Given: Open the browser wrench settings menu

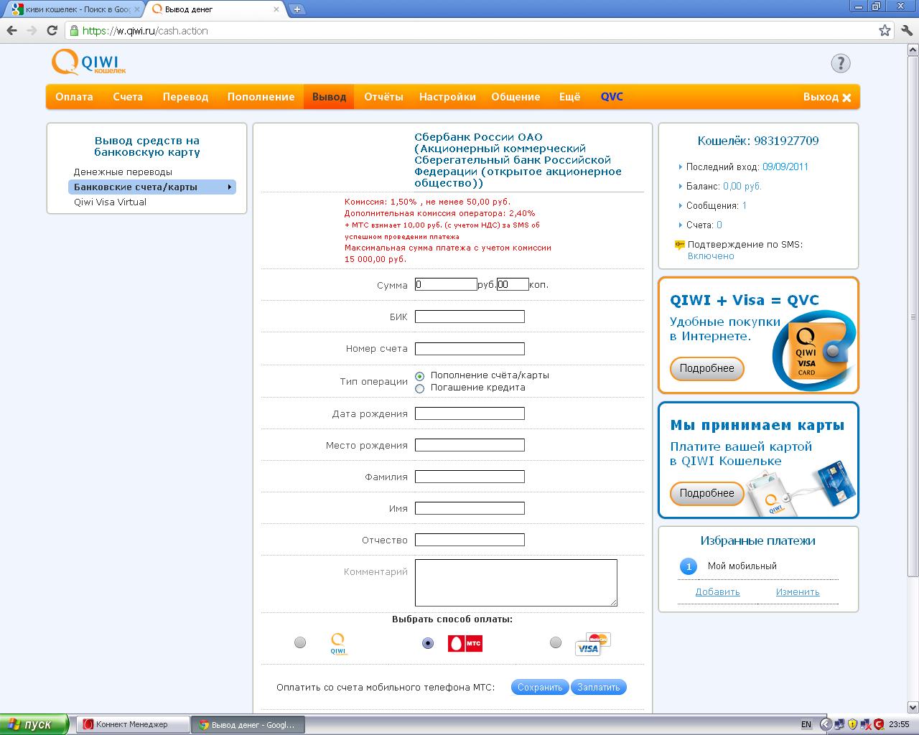Looking at the screenshot, I should coord(906,31).
